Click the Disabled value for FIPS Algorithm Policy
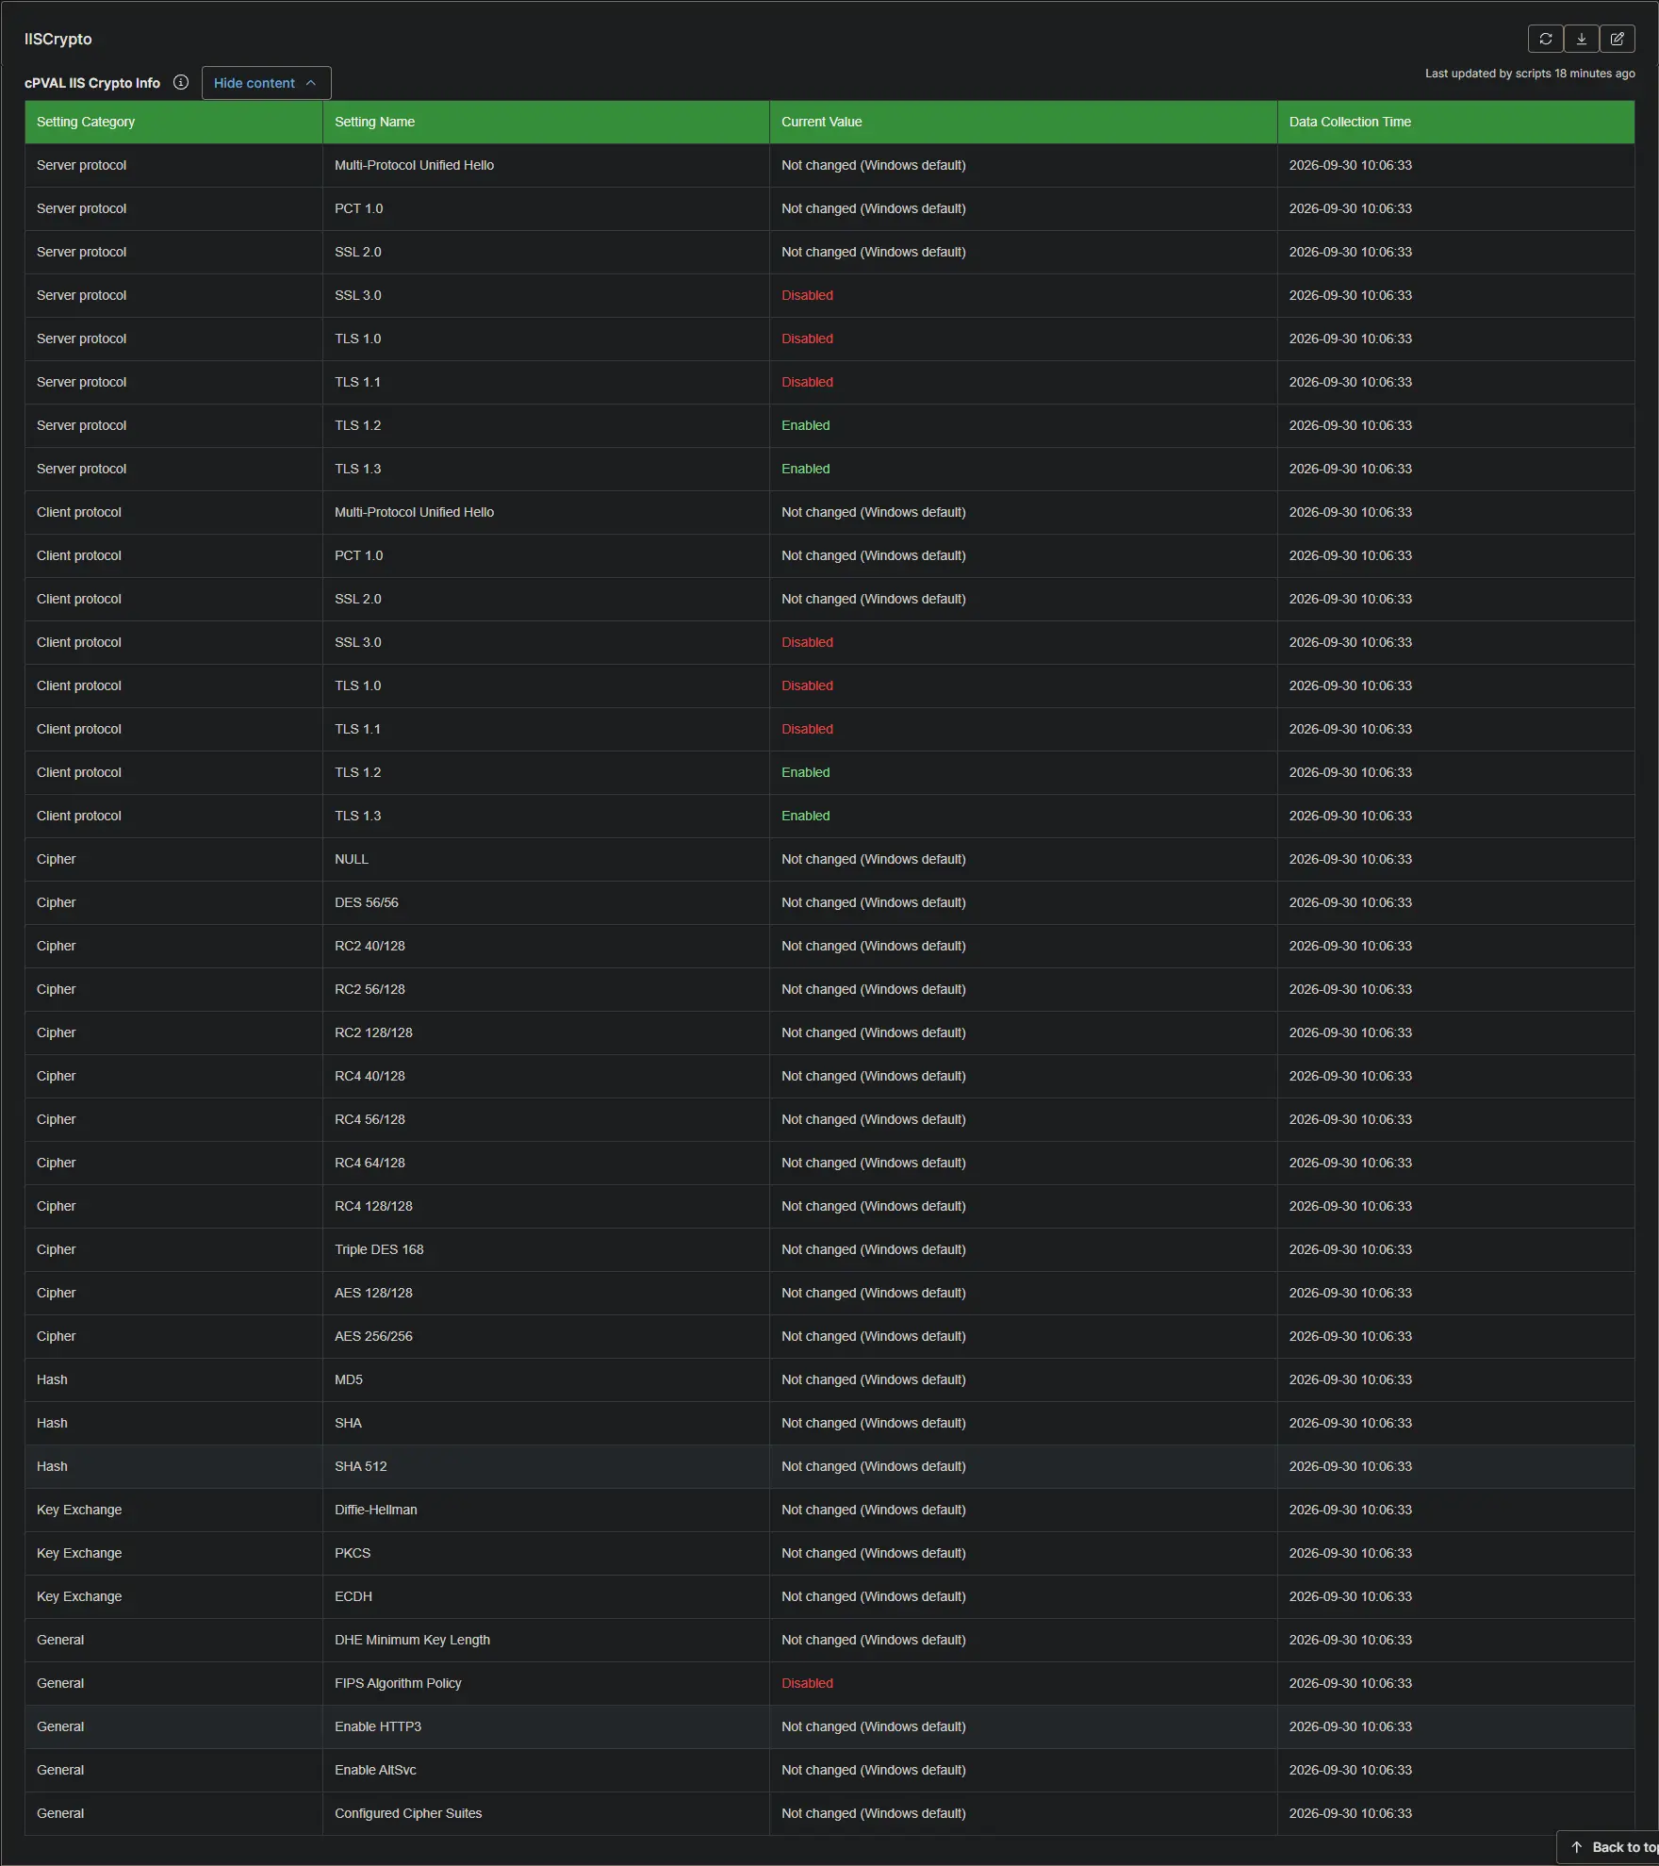The height and width of the screenshot is (1866, 1659). click(x=807, y=1683)
